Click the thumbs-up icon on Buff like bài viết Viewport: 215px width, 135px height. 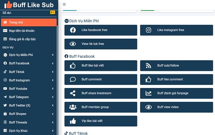click(x=73, y=66)
